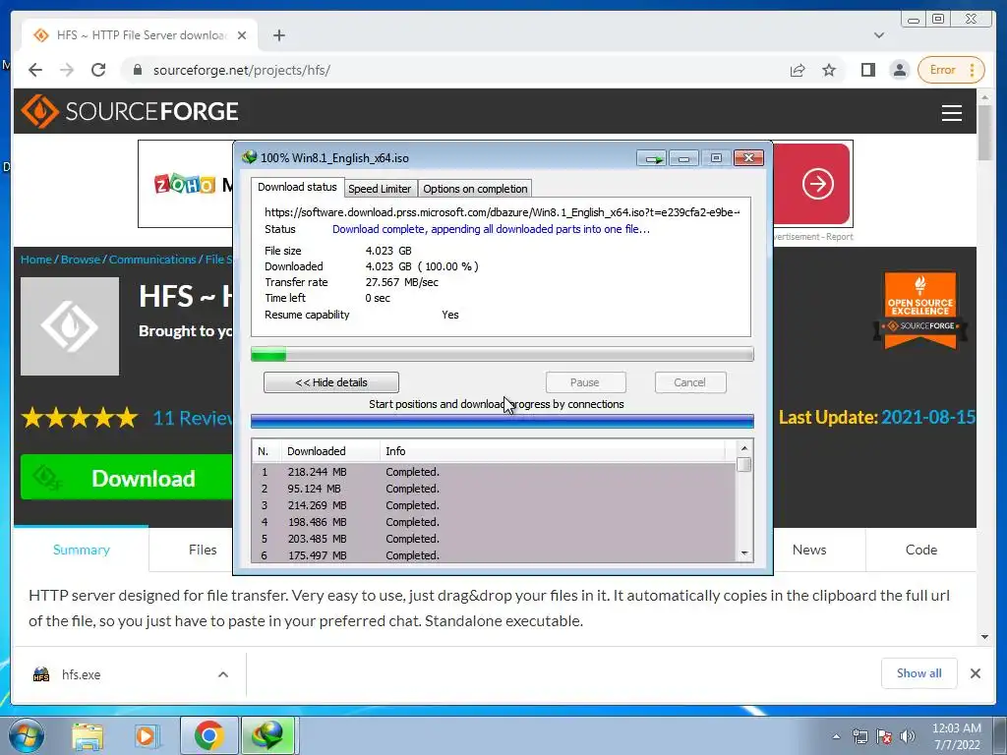Click the site lock icon
The image size is (1007, 755).
click(x=138, y=70)
